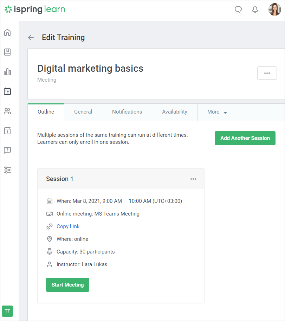Screen dimensions: 285x321
Task: Open the chat messages icon
Action: [x=238, y=9]
